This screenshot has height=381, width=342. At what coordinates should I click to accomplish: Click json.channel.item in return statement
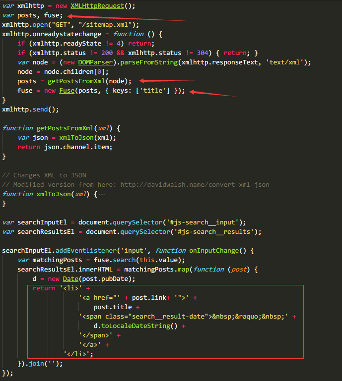pos(76,147)
